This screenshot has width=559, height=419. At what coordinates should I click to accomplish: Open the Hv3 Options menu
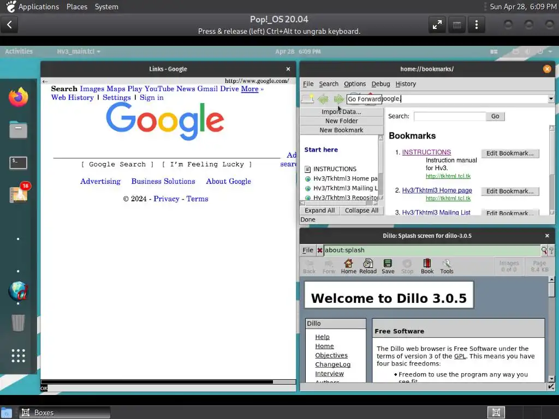(355, 83)
